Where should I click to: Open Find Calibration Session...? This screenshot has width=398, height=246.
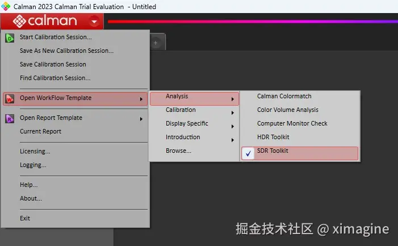[x=55, y=78]
